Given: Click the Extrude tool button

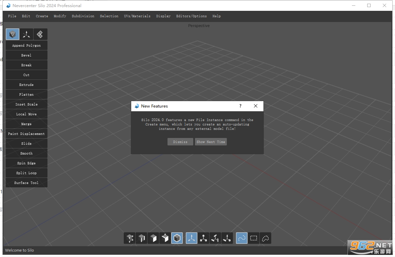Looking at the screenshot, I should point(26,85).
